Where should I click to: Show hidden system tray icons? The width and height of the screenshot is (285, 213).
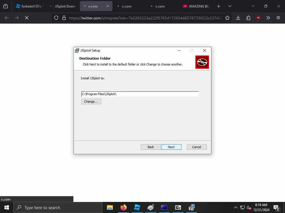coord(235,207)
